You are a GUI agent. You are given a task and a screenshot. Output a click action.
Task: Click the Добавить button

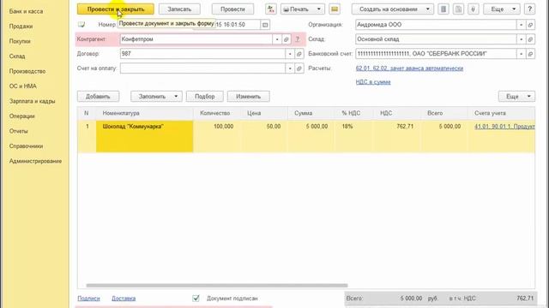pos(98,97)
